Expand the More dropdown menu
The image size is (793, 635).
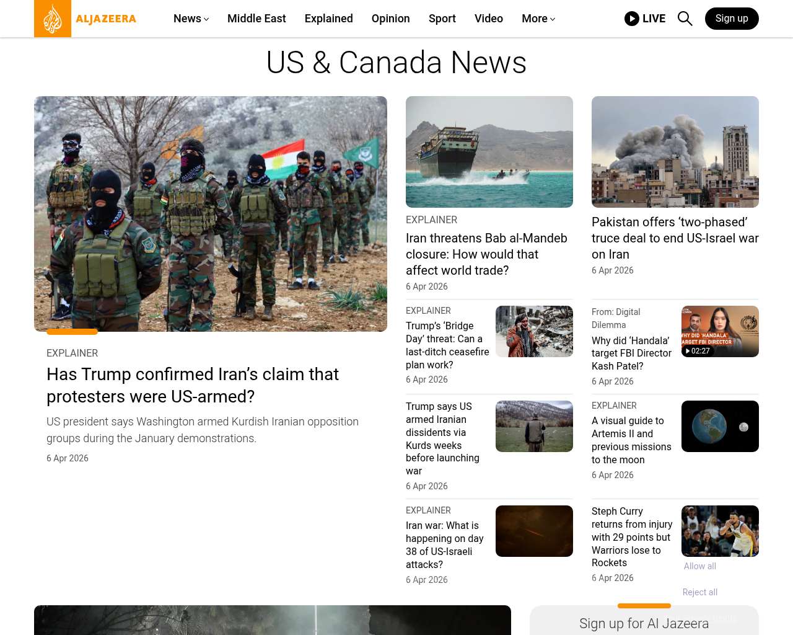pyautogui.click(x=538, y=19)
